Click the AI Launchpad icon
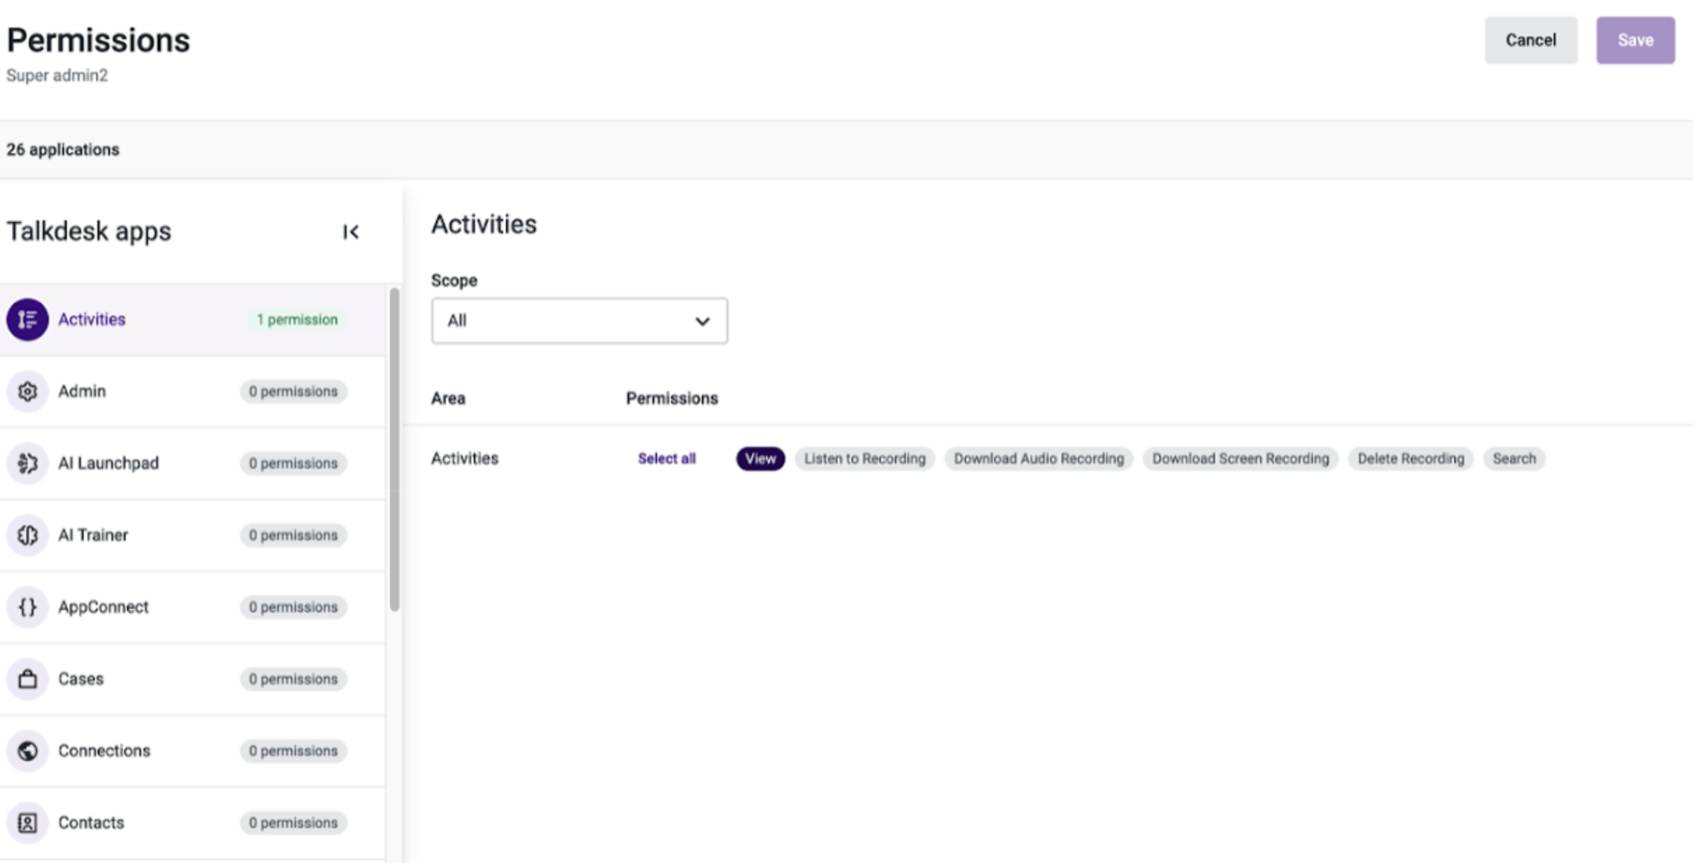The width and height of the screenshot is (1693, 863). click(x=27, y=463)
